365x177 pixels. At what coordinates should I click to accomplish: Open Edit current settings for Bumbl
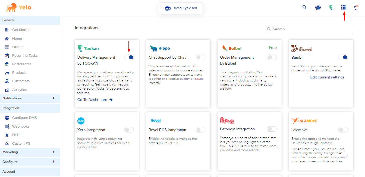click(327, 77)
